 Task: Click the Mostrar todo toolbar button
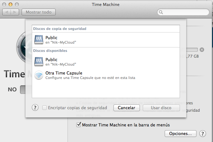38,12
